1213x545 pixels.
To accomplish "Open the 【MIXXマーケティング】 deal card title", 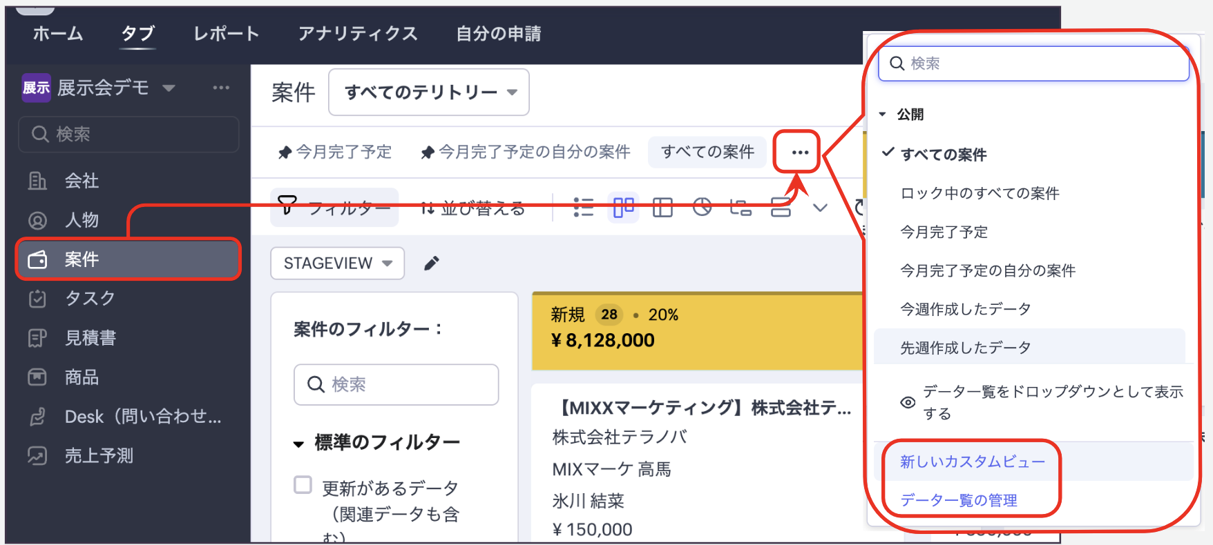I will (x=703, y=408).
